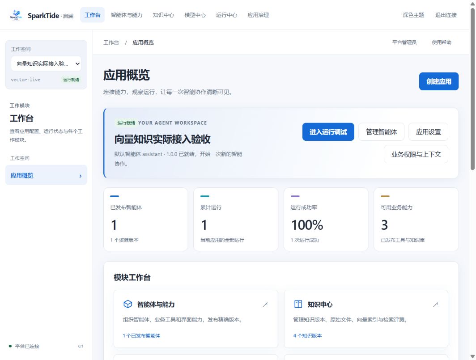Click the 1 个已发布智能体 link

click(141, 335)
